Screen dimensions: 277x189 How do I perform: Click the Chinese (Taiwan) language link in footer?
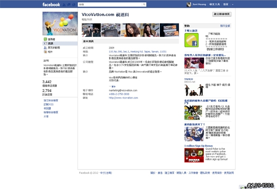point(106,173)
